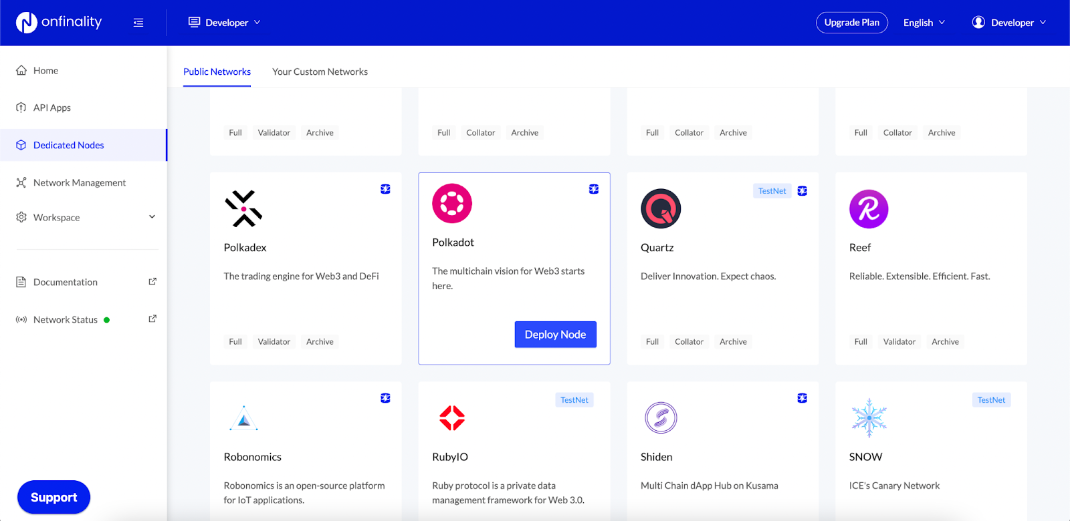Viewport: 1070px width, 521px height.
Task: Click the blue badge icon on Polkadot card
Action: [x=594, y=189]
